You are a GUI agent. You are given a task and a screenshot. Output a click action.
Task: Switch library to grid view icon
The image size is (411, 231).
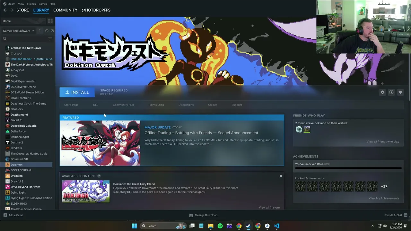click(x=50, y=21)
